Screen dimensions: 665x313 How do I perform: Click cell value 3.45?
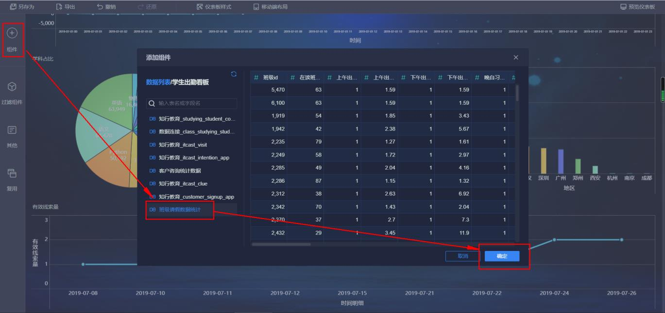click(391, 233)
